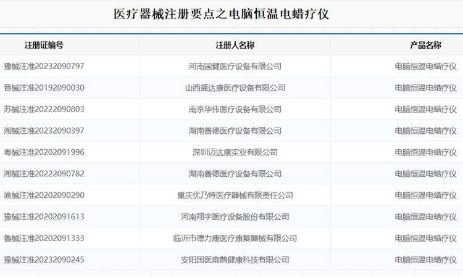The width and height of the screenshot is (463, 278).
Task: Click registrant 山西盛达康医疗设备有限公司
Action: click(235, 88)
